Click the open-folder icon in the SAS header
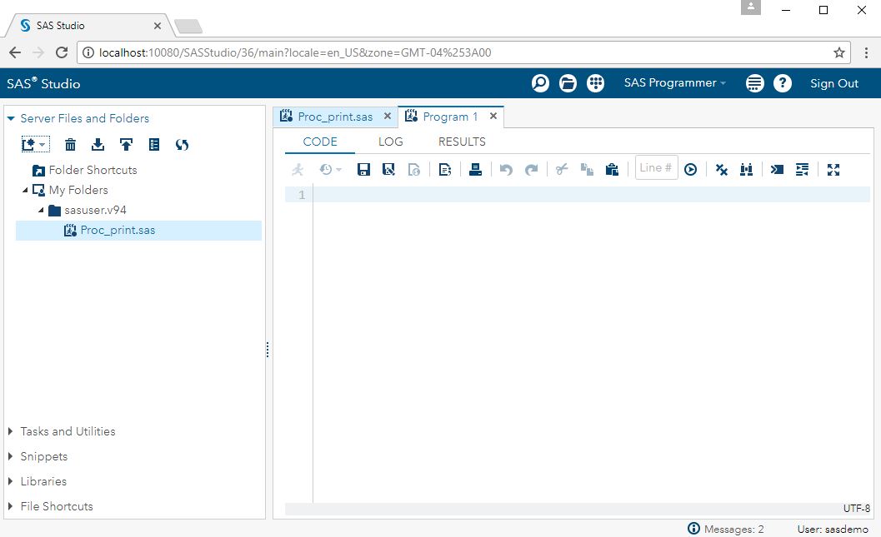This screenshot has width=881, height=537. pos(568,83)
